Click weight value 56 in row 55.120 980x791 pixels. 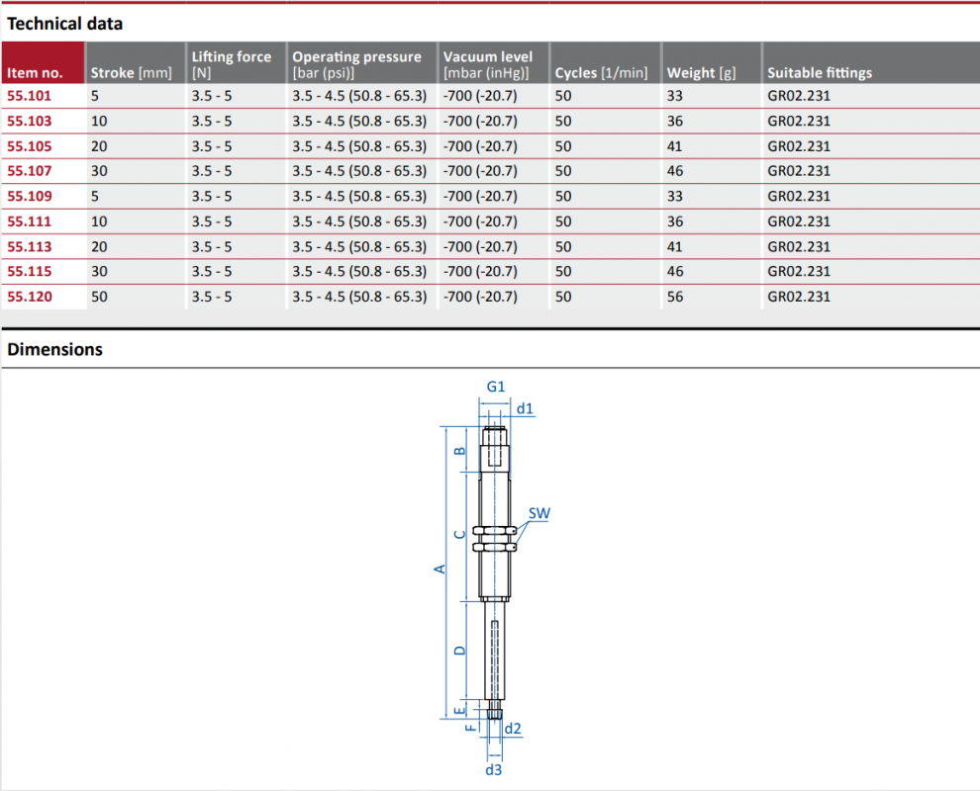[675, 297]
